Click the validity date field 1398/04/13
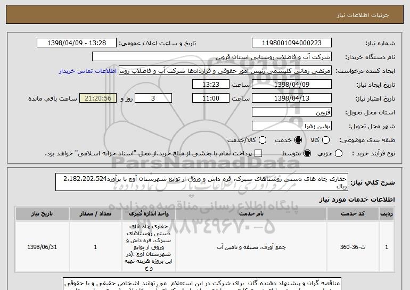 (x=292, y=98)
